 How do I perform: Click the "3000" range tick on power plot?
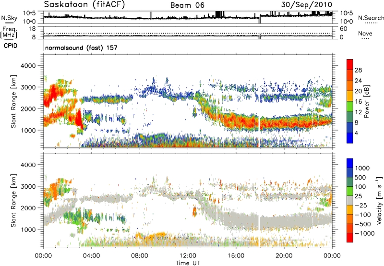(x=28, y=87)
